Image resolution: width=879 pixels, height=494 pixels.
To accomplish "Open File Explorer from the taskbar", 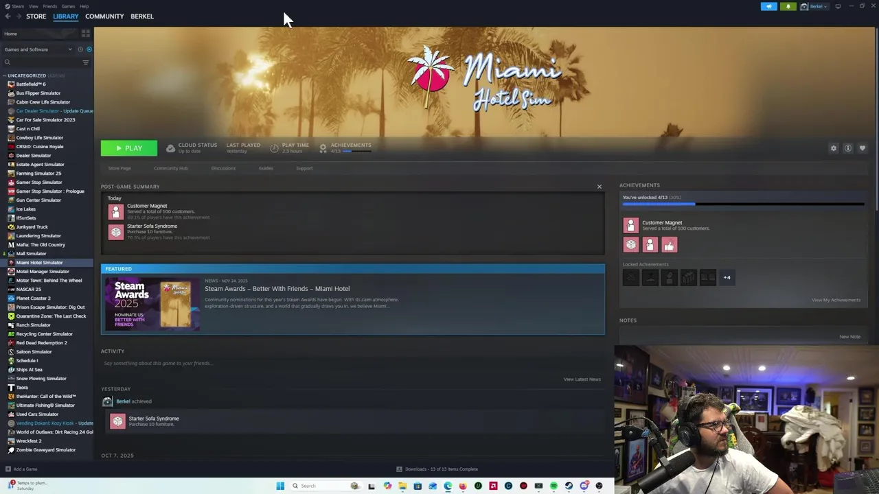I will coord(402,486).
